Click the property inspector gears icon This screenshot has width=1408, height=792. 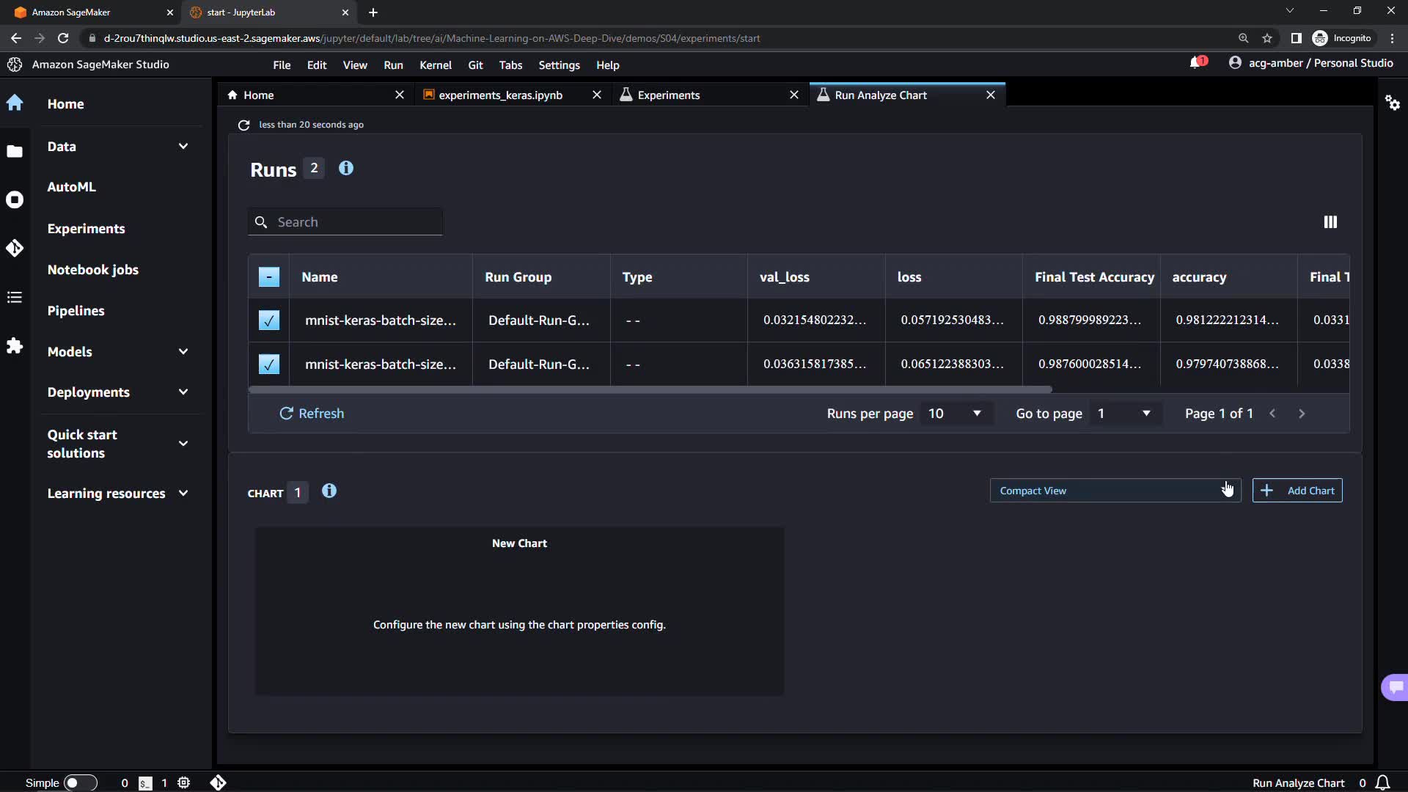point(1392,103)
